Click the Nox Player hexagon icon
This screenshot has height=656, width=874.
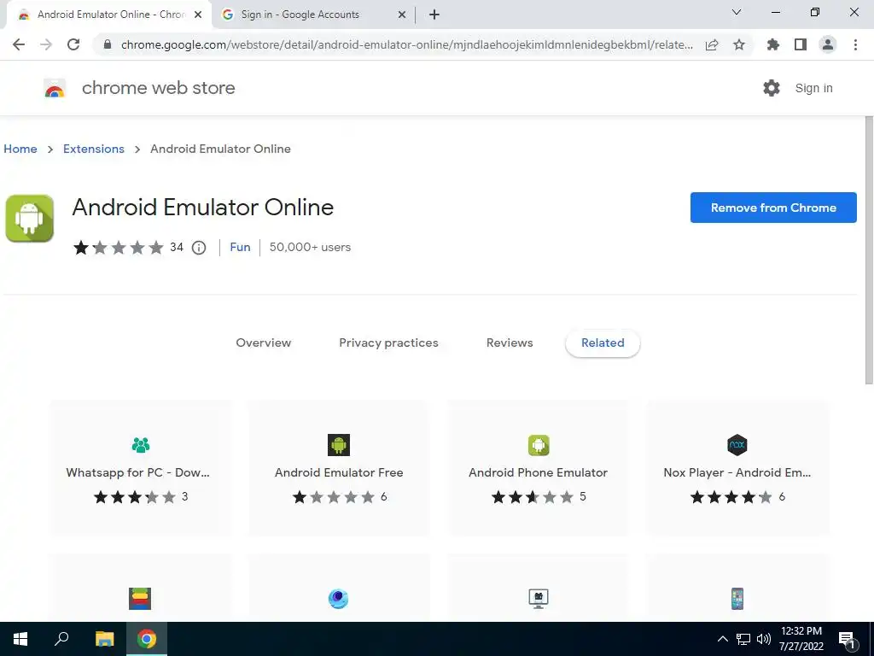pos(737,444)
